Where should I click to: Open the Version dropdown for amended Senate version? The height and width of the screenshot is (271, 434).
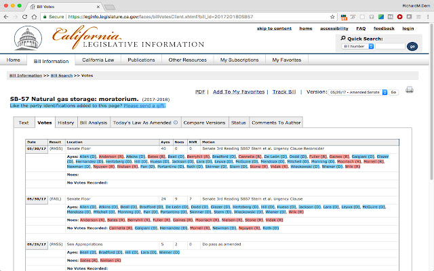[357, 92]
